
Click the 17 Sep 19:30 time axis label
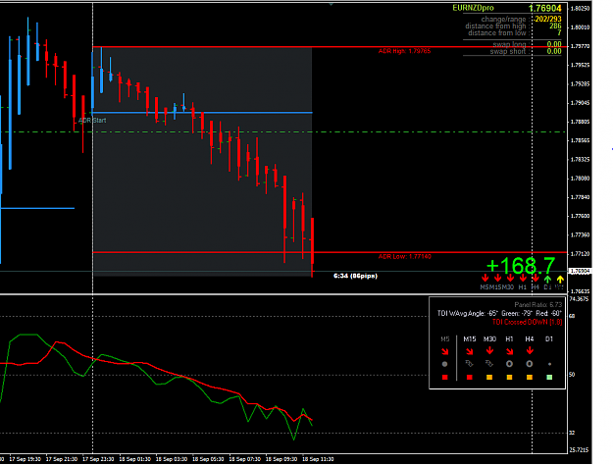coord(25,459)
